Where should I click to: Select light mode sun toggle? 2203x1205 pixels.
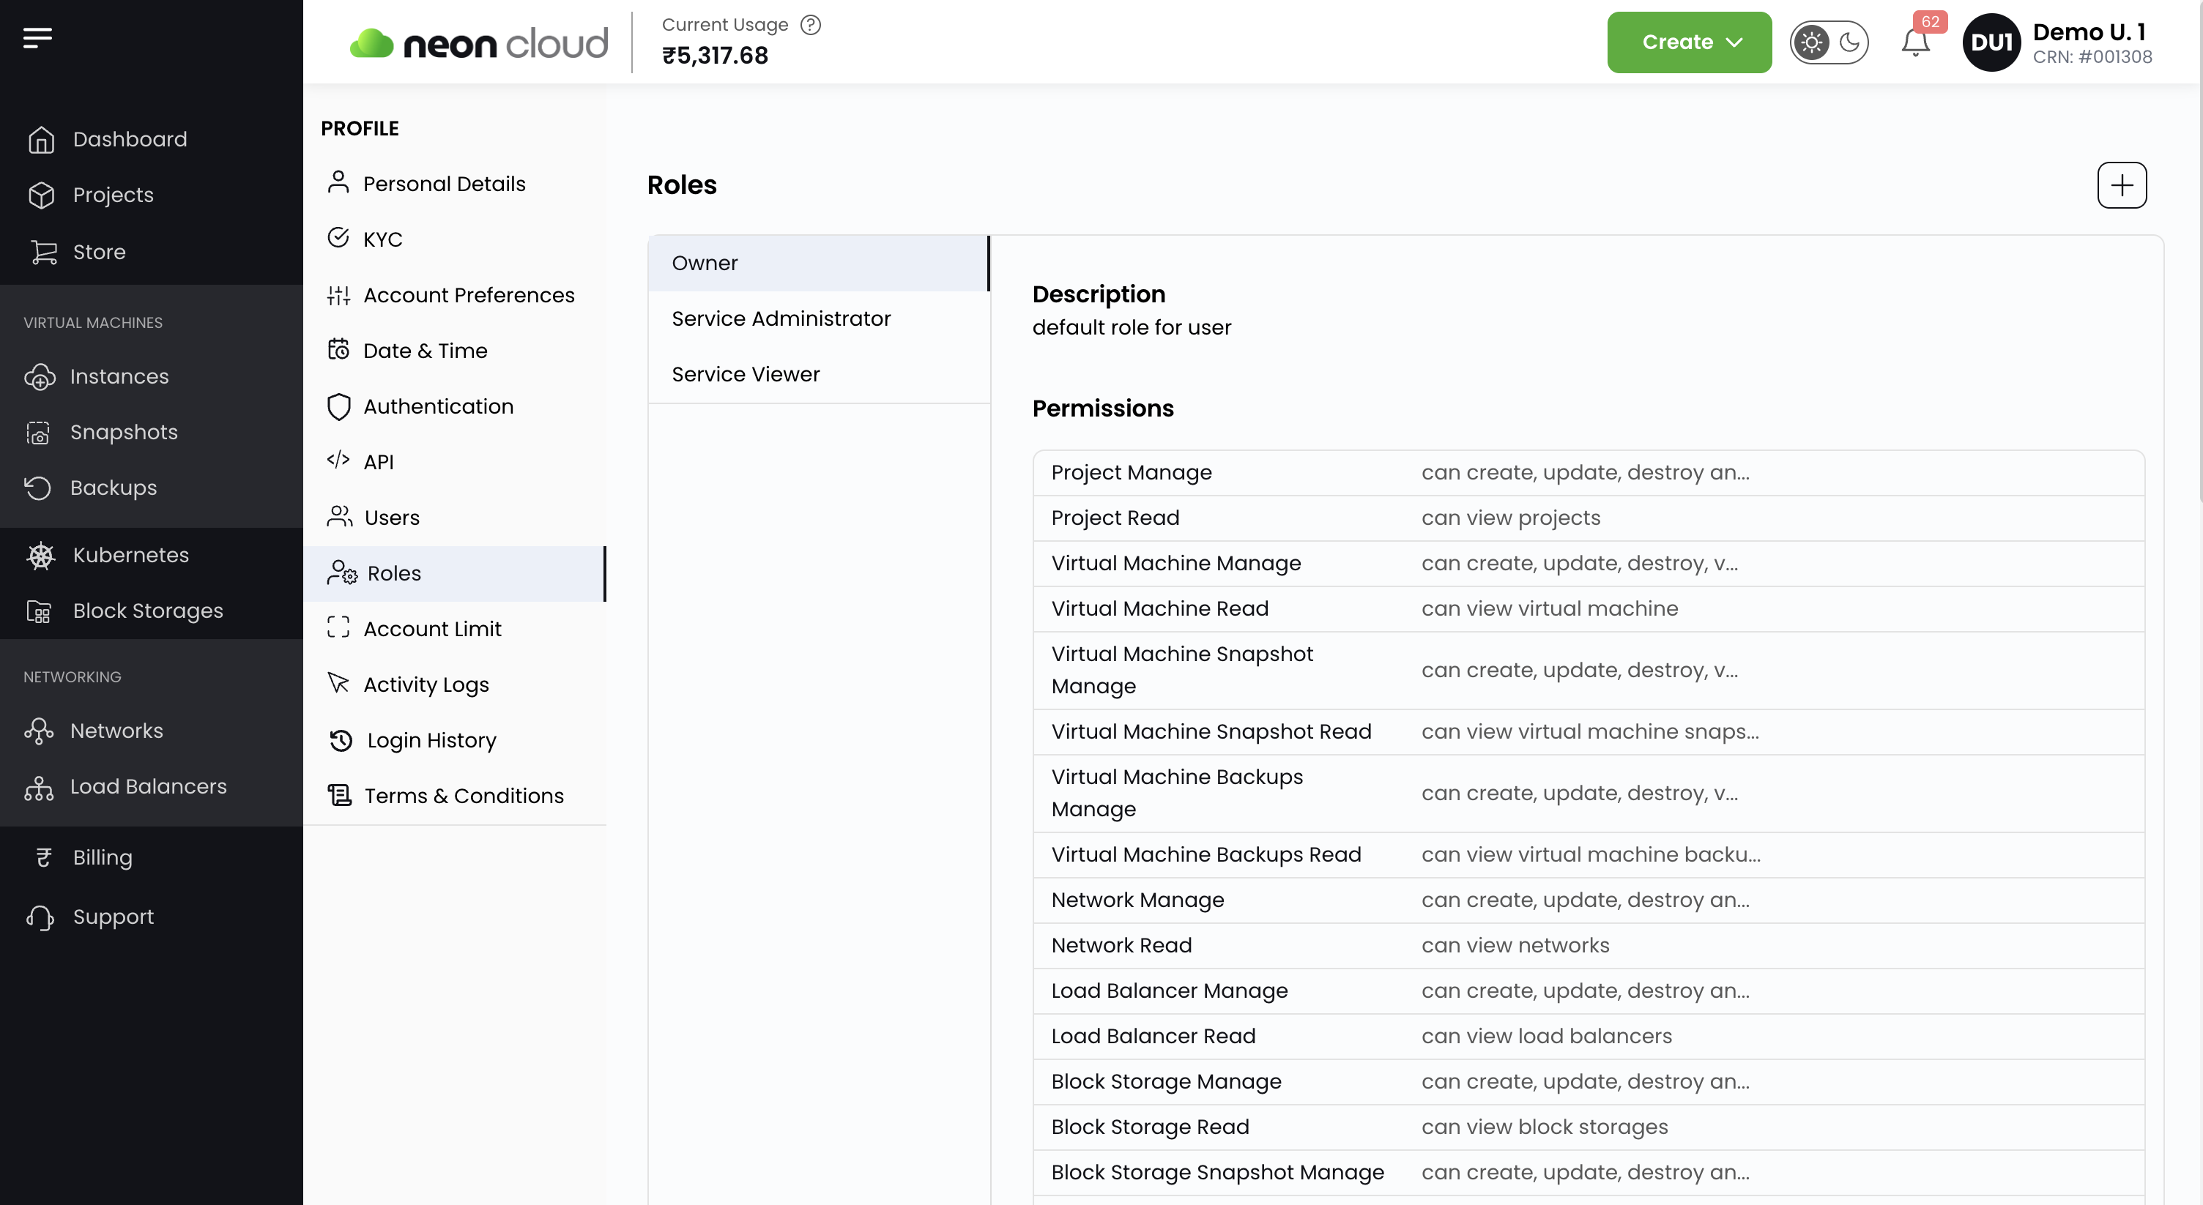[x=1810, y=42]
